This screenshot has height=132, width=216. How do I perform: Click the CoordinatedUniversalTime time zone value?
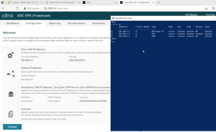click(93, 101)
